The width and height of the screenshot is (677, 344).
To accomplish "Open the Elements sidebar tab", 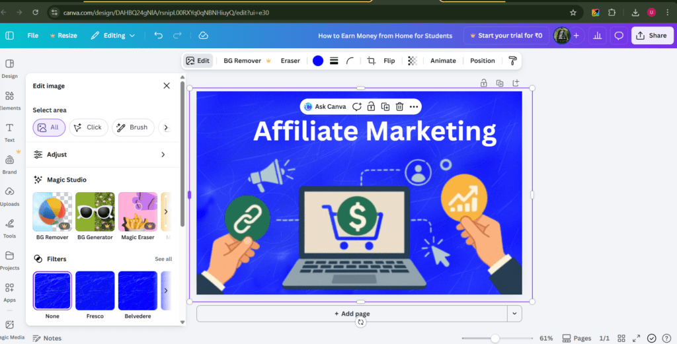I will pyautogui.click(x=9, y=101).
